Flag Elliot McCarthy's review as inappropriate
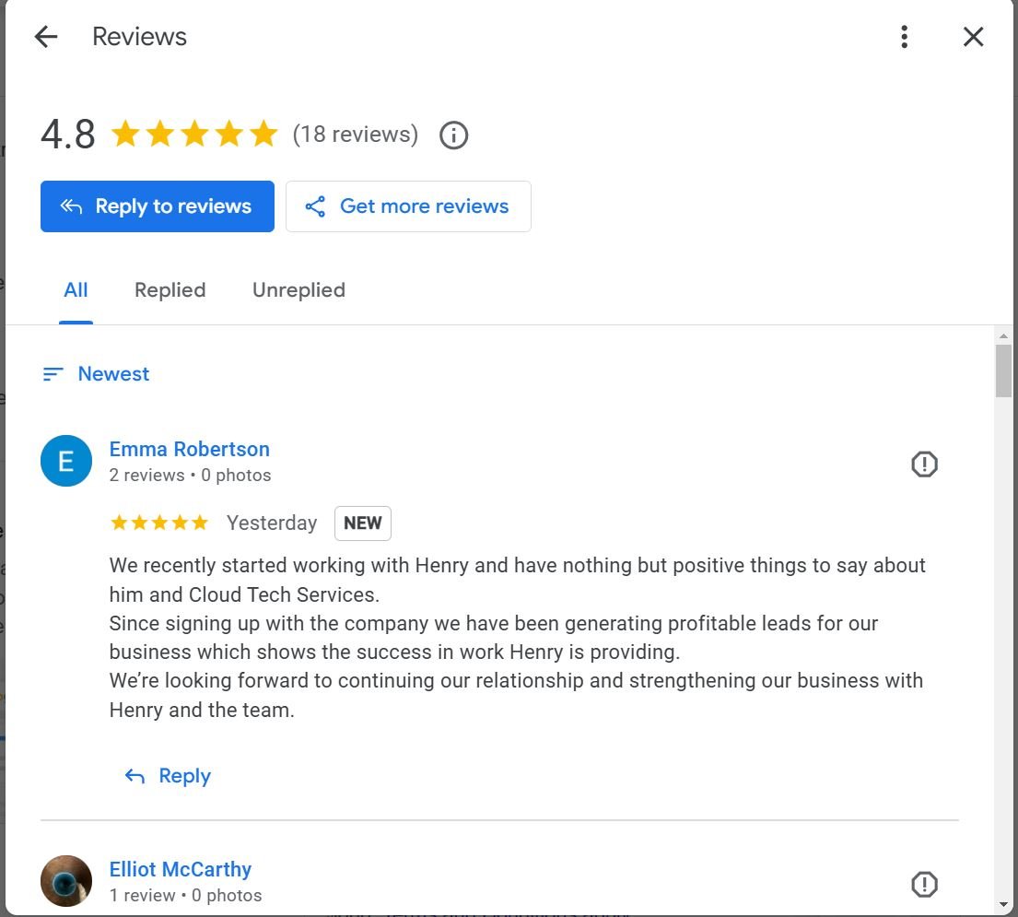 pyautogui.click(x=924, y=885)
